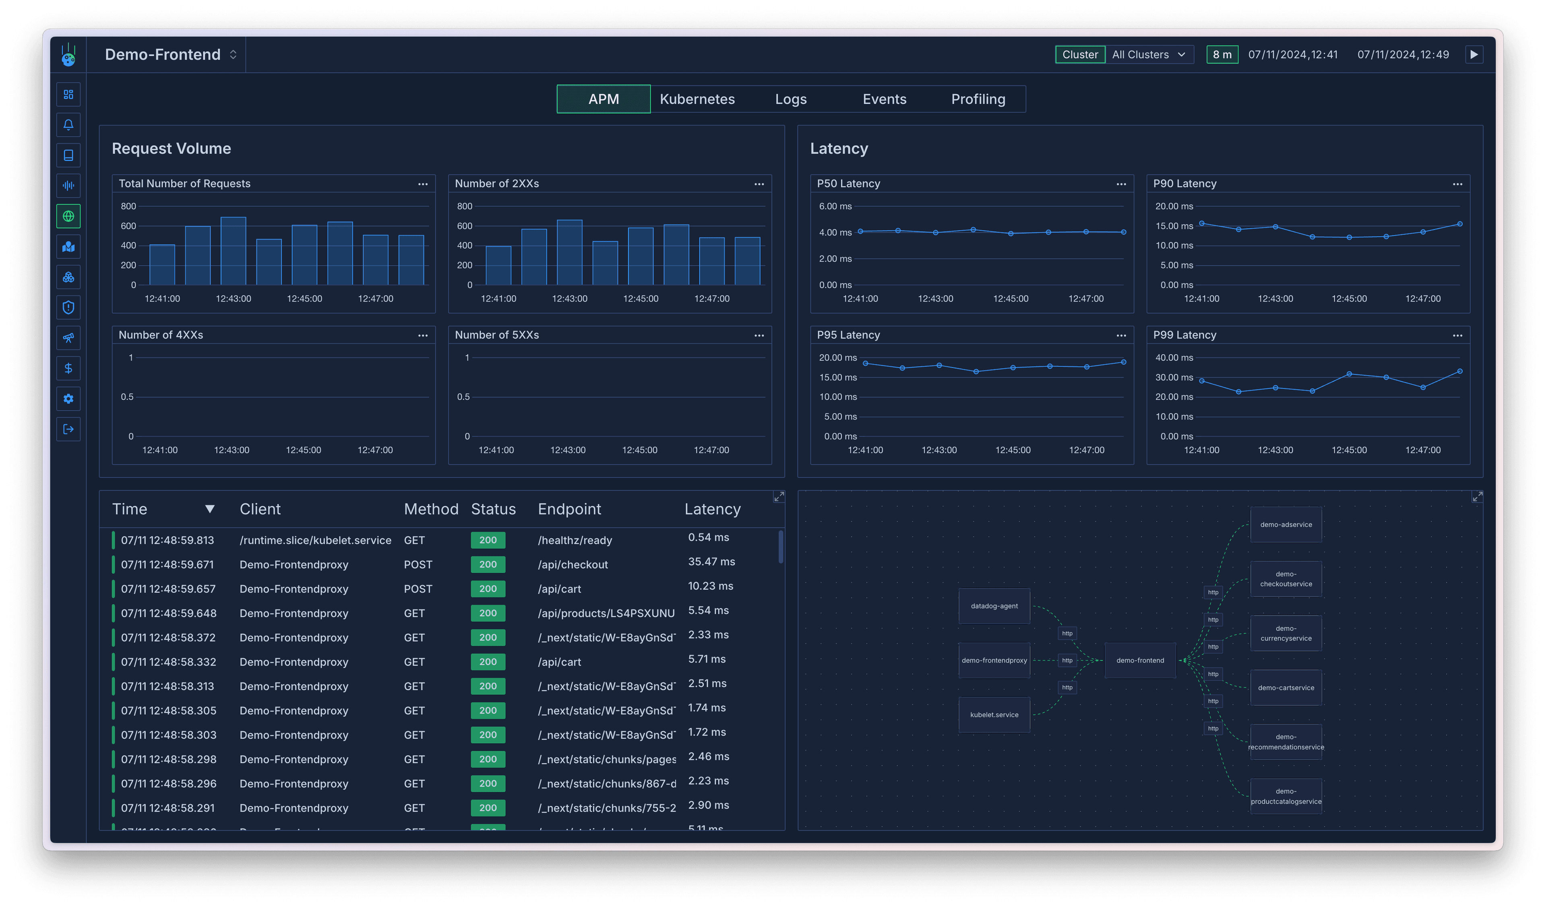Expand the service map panel to fullscreen
Viewport: 1546px width, 907px height.
[1477, 497]
